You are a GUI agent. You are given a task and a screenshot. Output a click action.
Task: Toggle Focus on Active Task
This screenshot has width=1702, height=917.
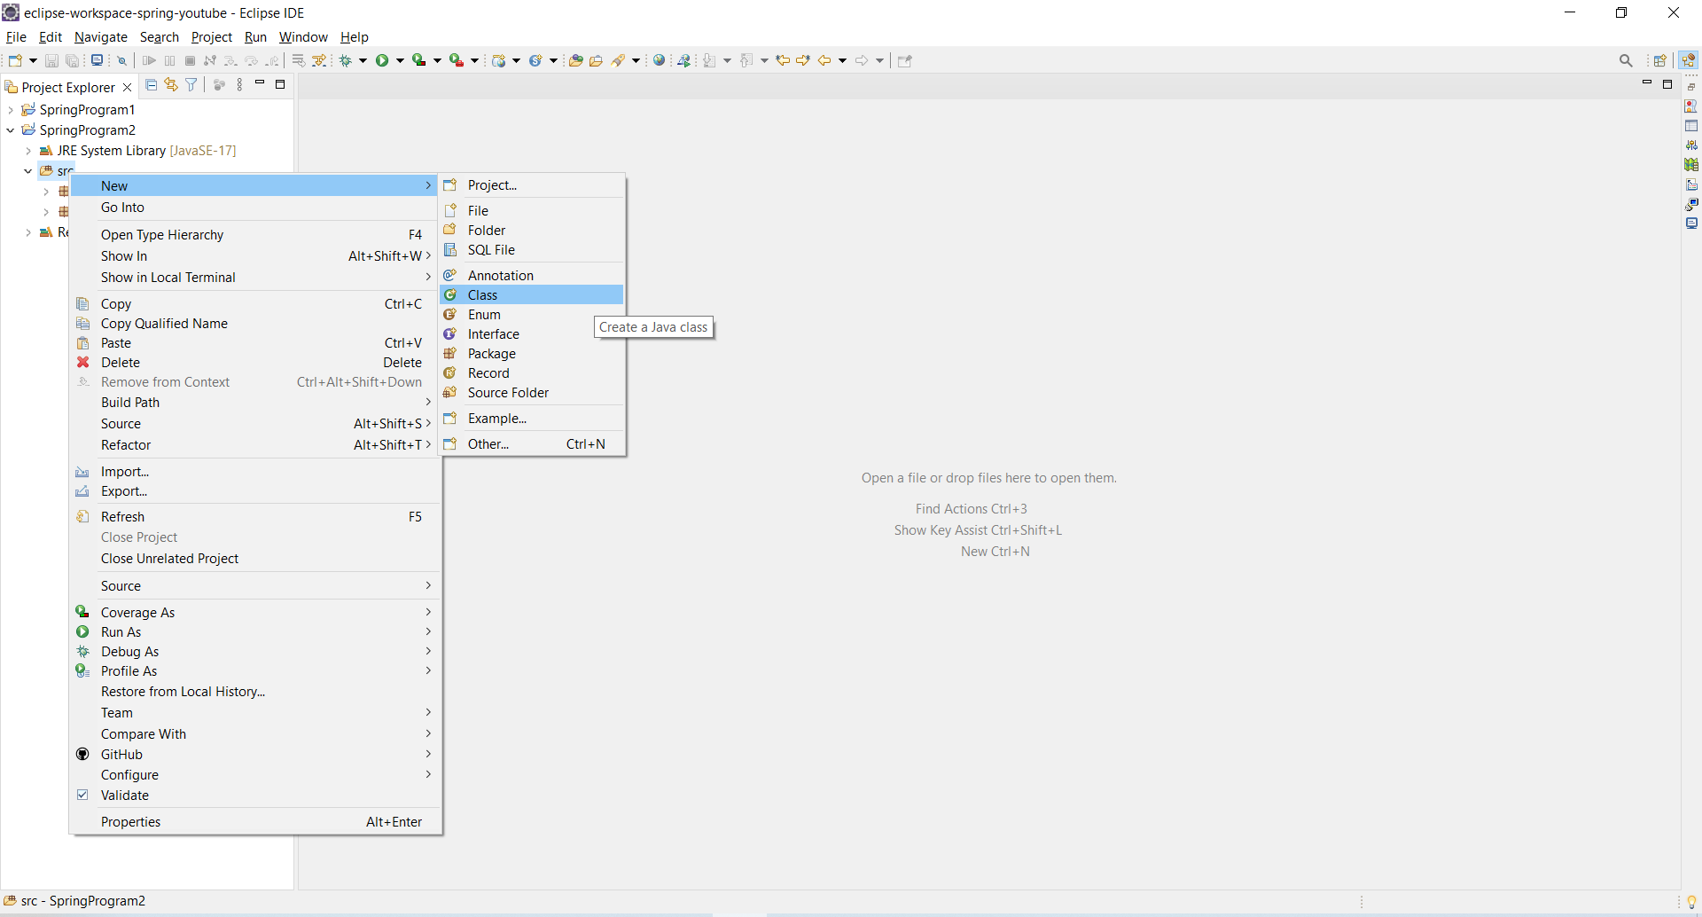pos(219,85)
